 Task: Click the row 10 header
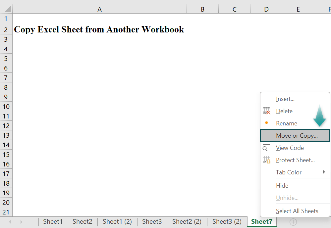point(6,106)
